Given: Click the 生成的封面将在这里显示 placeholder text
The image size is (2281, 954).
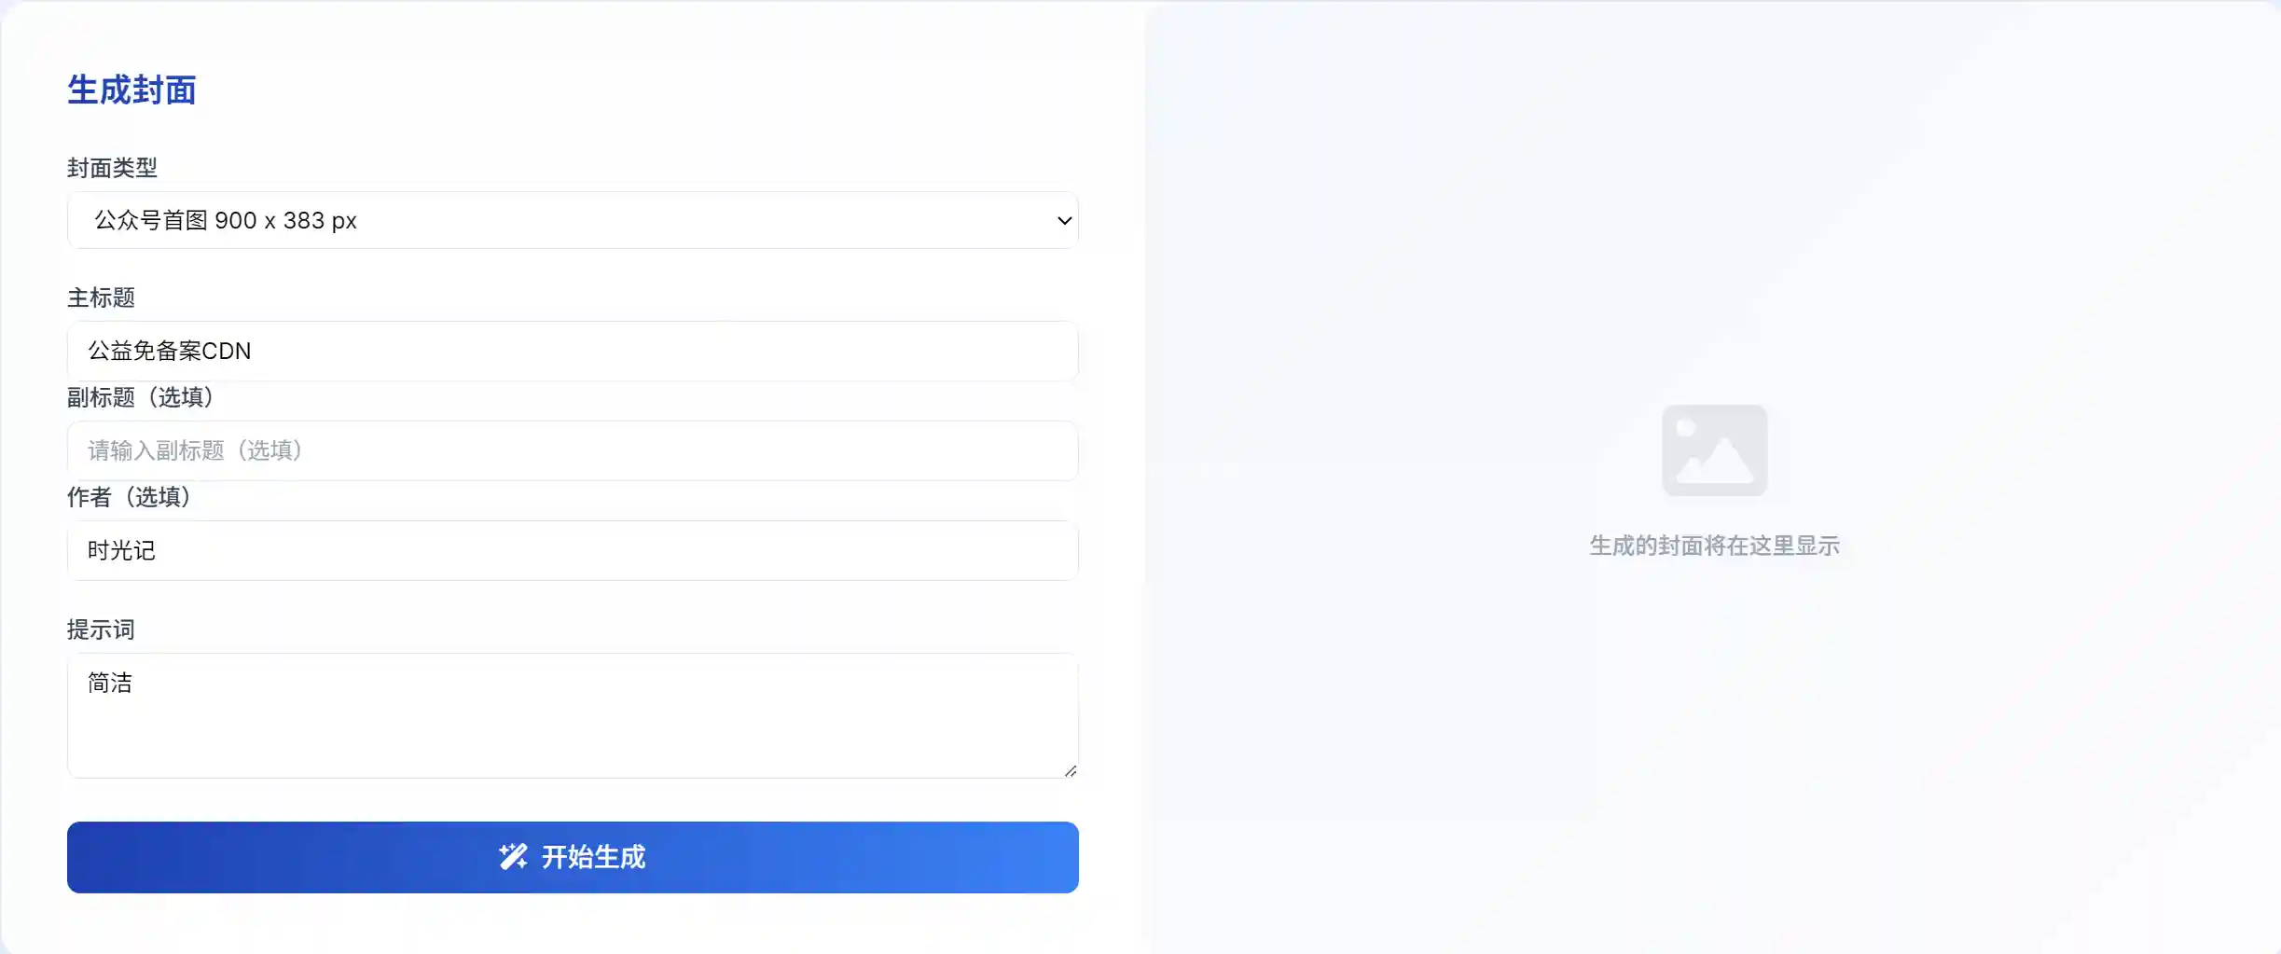Looking at the screenshot, I should pos(1714,546).
